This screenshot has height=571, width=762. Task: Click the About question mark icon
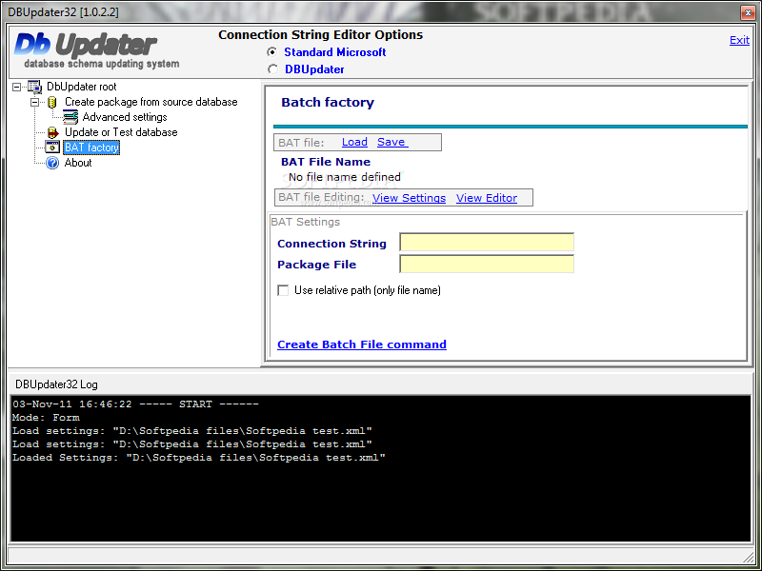tap(52, 163)
